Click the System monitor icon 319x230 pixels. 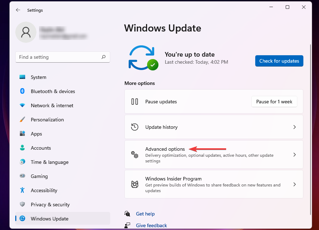(22, 77)
